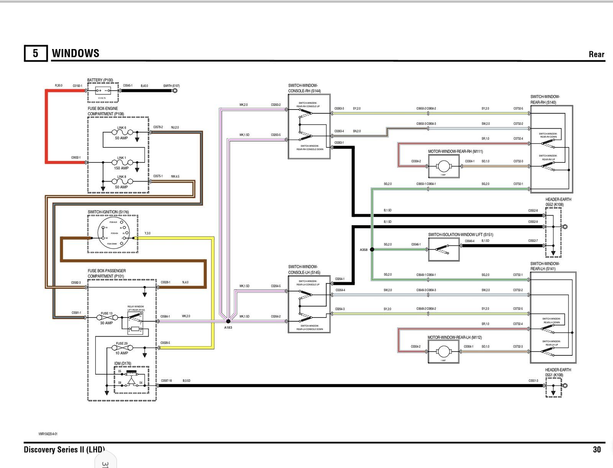Viewport: 613px width, 468px height.
Task: Click the REAR-LH UP switch contact in S141
Action: [548, 352]
